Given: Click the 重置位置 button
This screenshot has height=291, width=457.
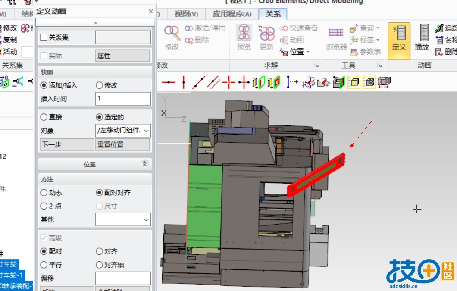Looking at the screenshot, I should 122,144.
